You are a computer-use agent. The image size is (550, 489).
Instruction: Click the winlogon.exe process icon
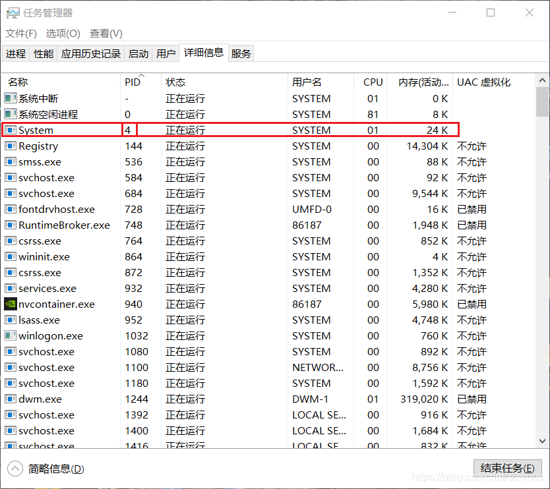11,335
